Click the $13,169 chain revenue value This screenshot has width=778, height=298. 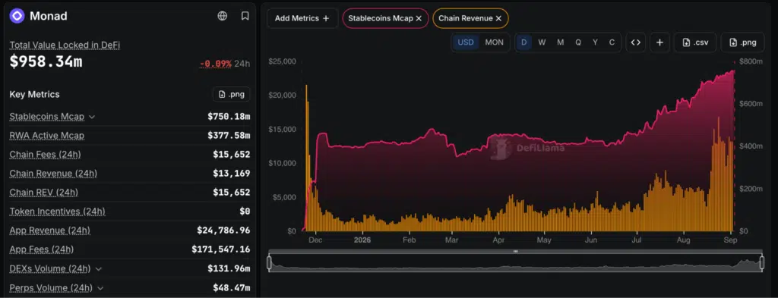[232, 173]
